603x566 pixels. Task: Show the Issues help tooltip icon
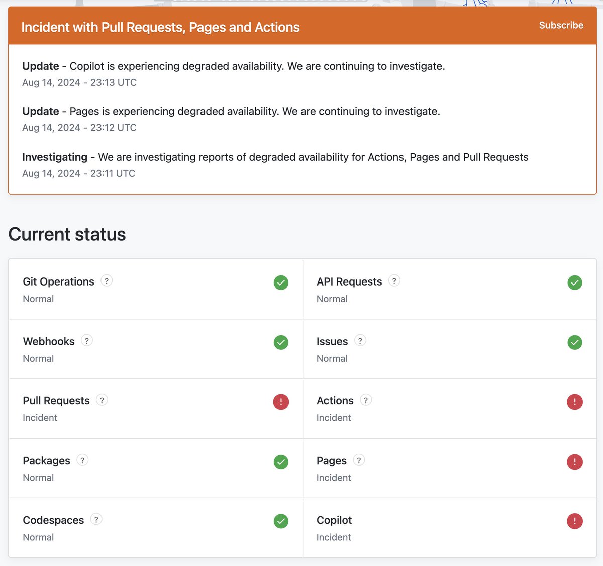[x=360, y=341]
